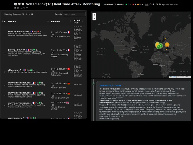
Task: Open the ville-evian.fr domain entry
Action: click(x=15, y=70)
